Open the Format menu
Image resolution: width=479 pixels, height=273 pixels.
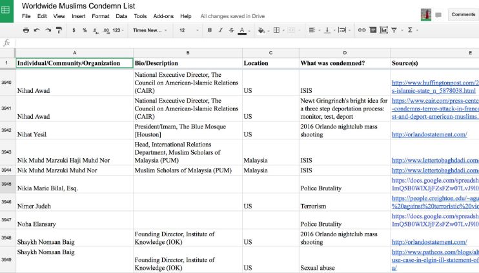(x=100, y=15)
